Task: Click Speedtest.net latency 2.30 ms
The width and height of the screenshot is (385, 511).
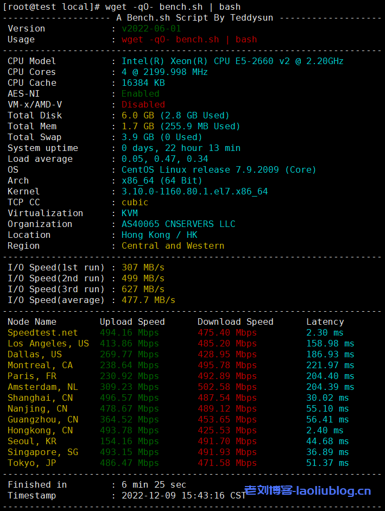Action: (x=325, y=333)
